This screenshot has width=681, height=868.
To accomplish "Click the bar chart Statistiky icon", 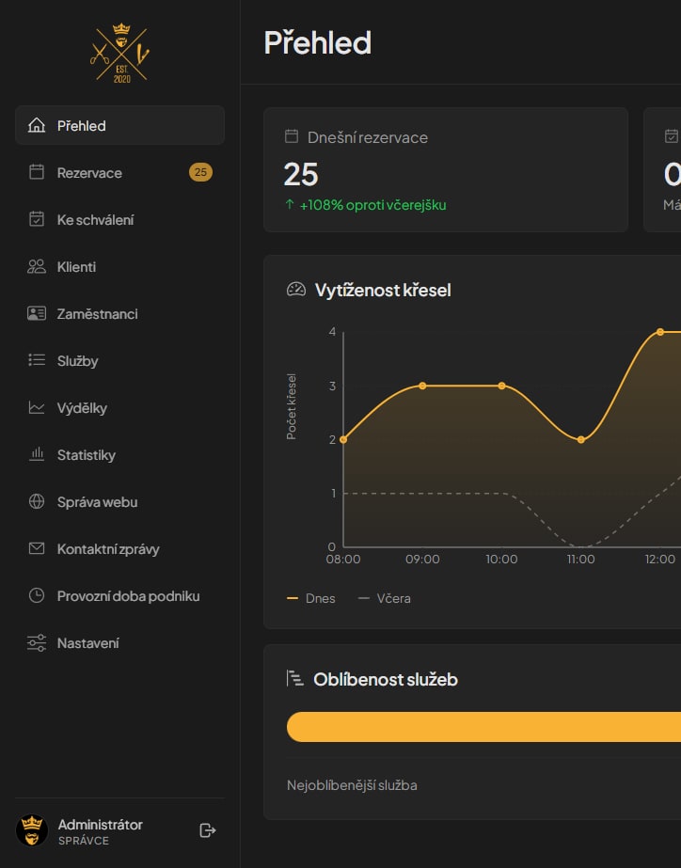I will [37, 454].
